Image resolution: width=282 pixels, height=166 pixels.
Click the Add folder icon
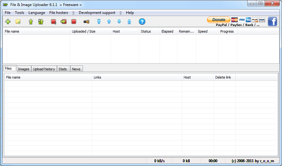point(18,22)
